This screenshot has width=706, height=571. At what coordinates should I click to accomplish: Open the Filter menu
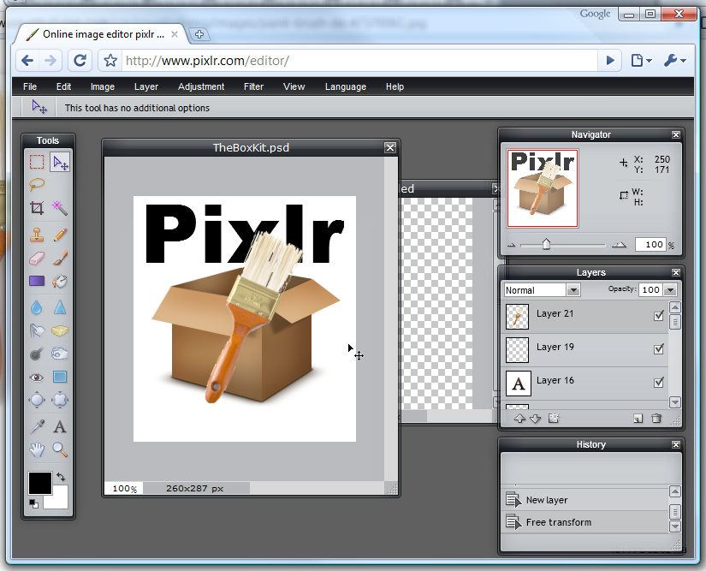pos(253,86)
